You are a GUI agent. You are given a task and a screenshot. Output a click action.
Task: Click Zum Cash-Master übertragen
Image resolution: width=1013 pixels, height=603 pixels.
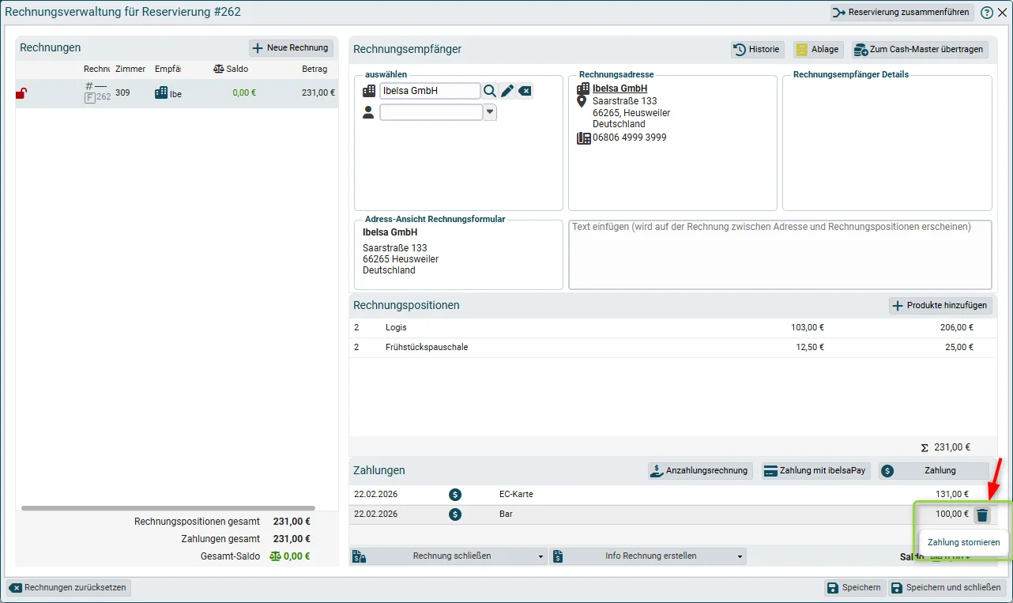click(x=920, y=49)
